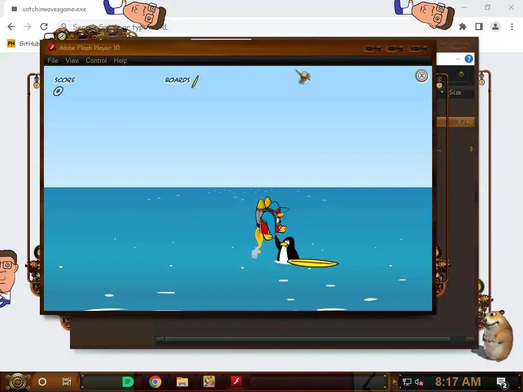Click the Chrome address bar
The width and height of the screenshot is (523, 392).
(x=253, y=27)
